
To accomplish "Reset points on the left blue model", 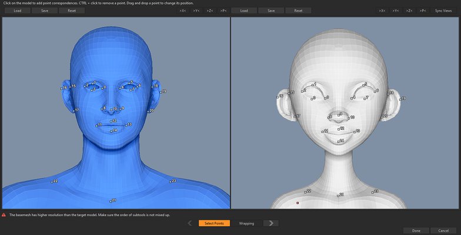I will click(x=72, y=11).
